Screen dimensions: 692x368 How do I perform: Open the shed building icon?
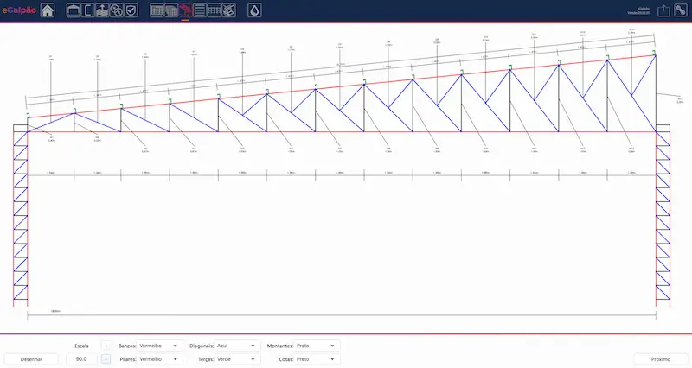73,10
